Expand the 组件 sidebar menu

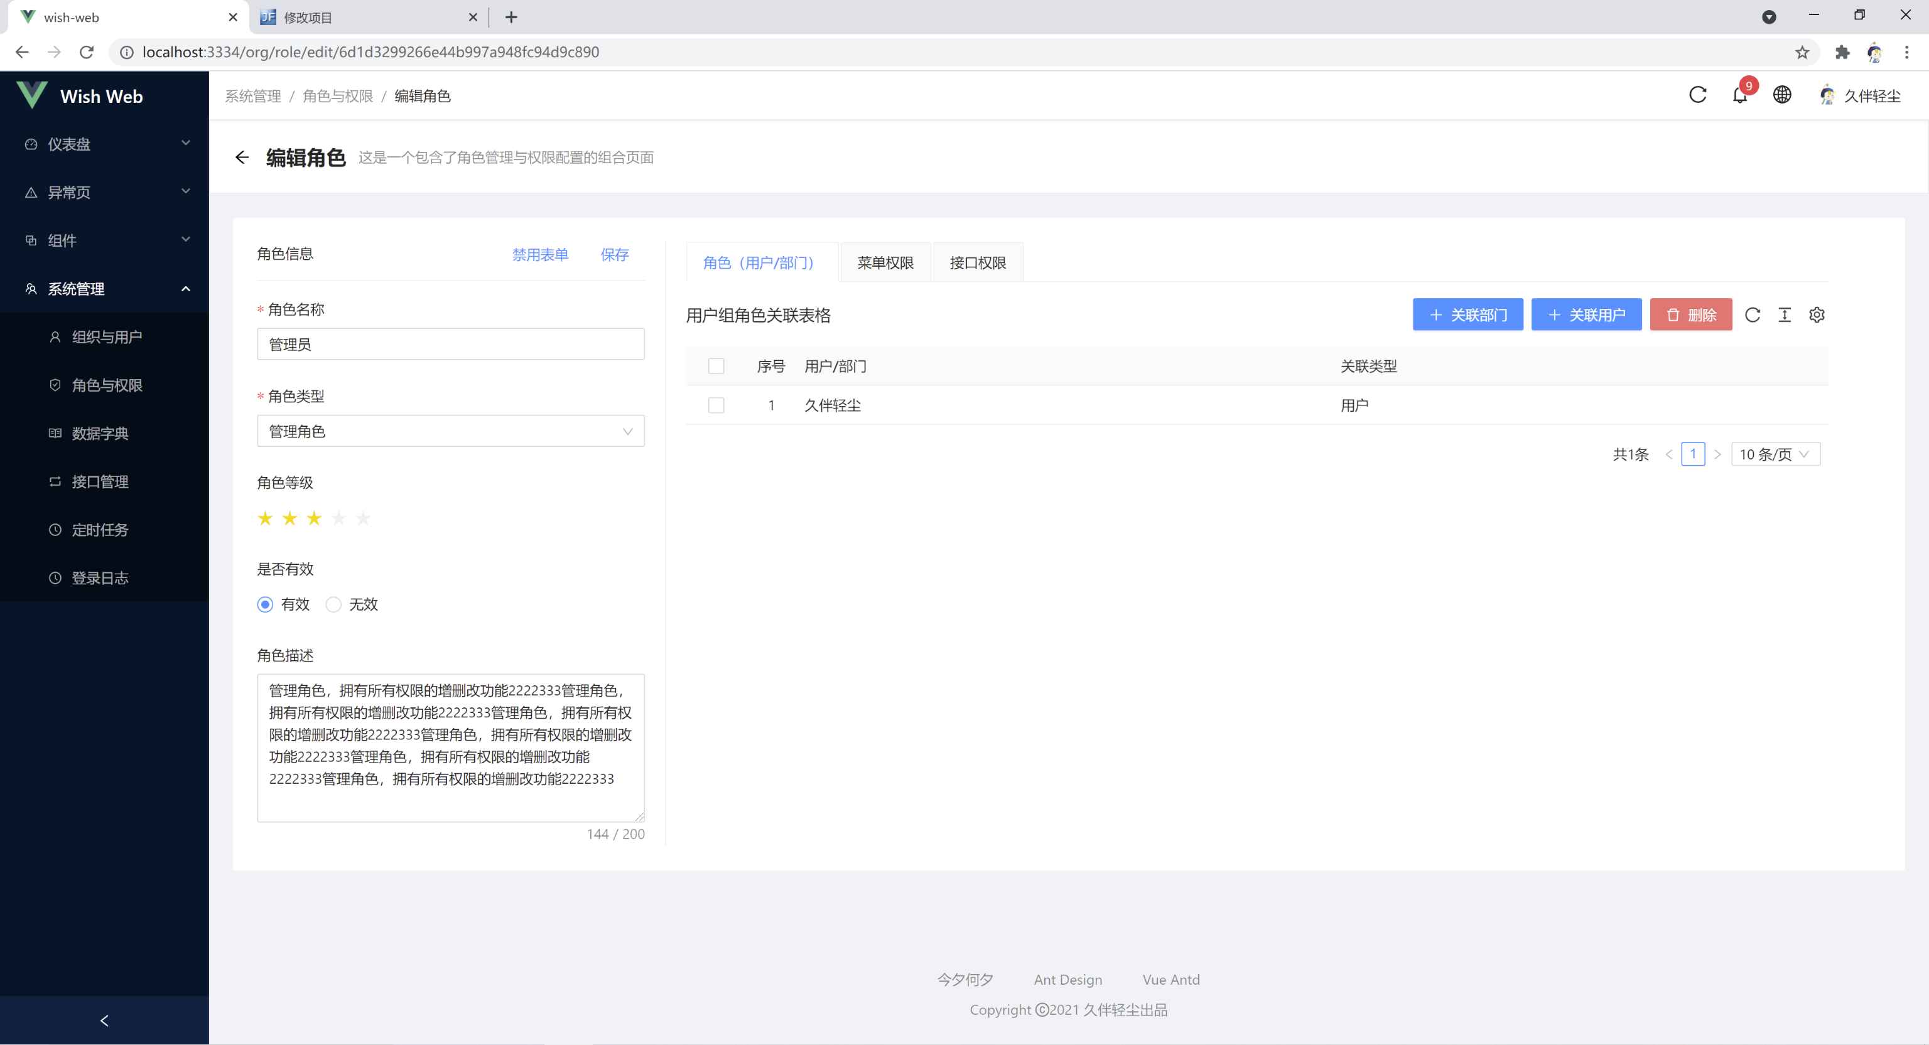(x=105, y=240)
